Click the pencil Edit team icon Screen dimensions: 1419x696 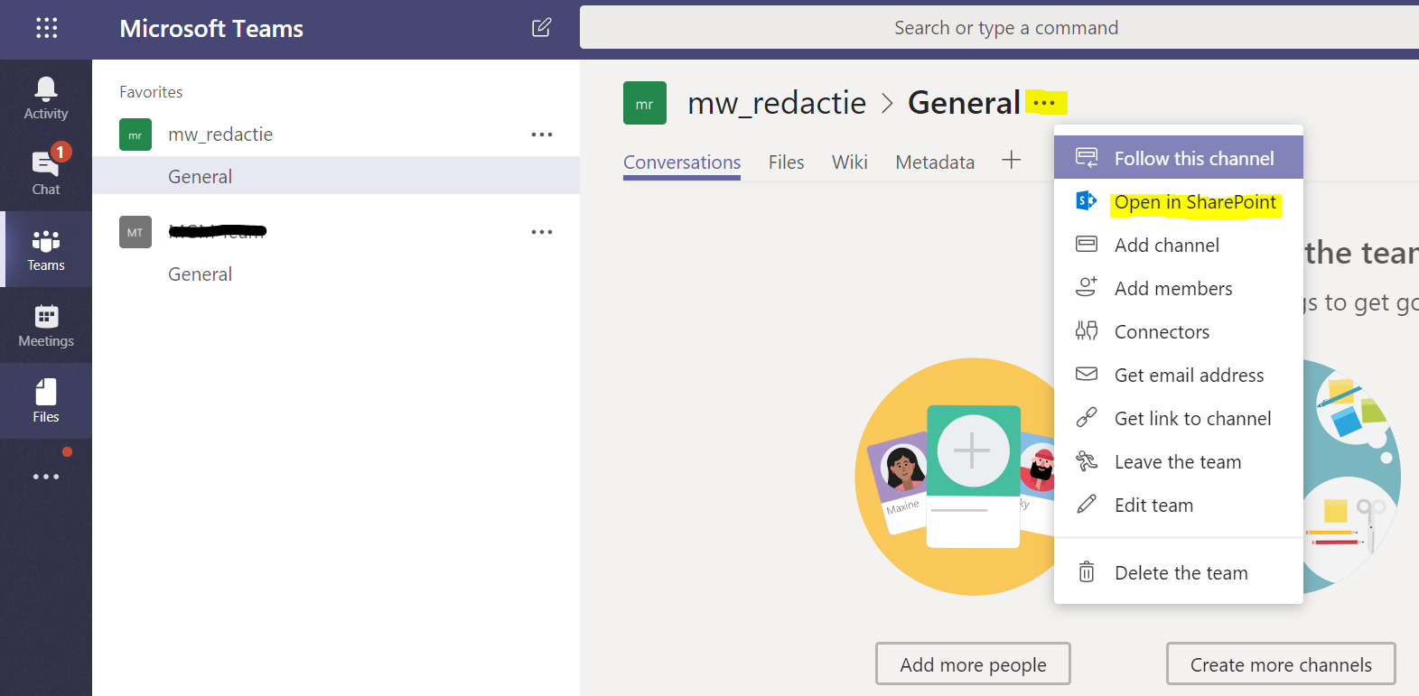pos(1087,504)
